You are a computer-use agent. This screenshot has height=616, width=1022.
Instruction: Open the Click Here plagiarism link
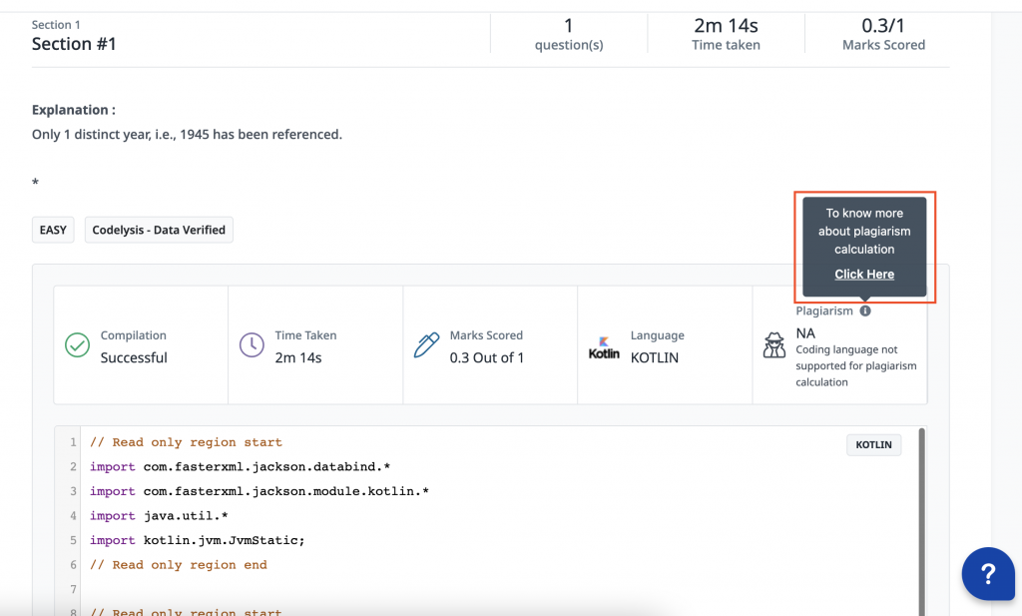pos(863,274)
